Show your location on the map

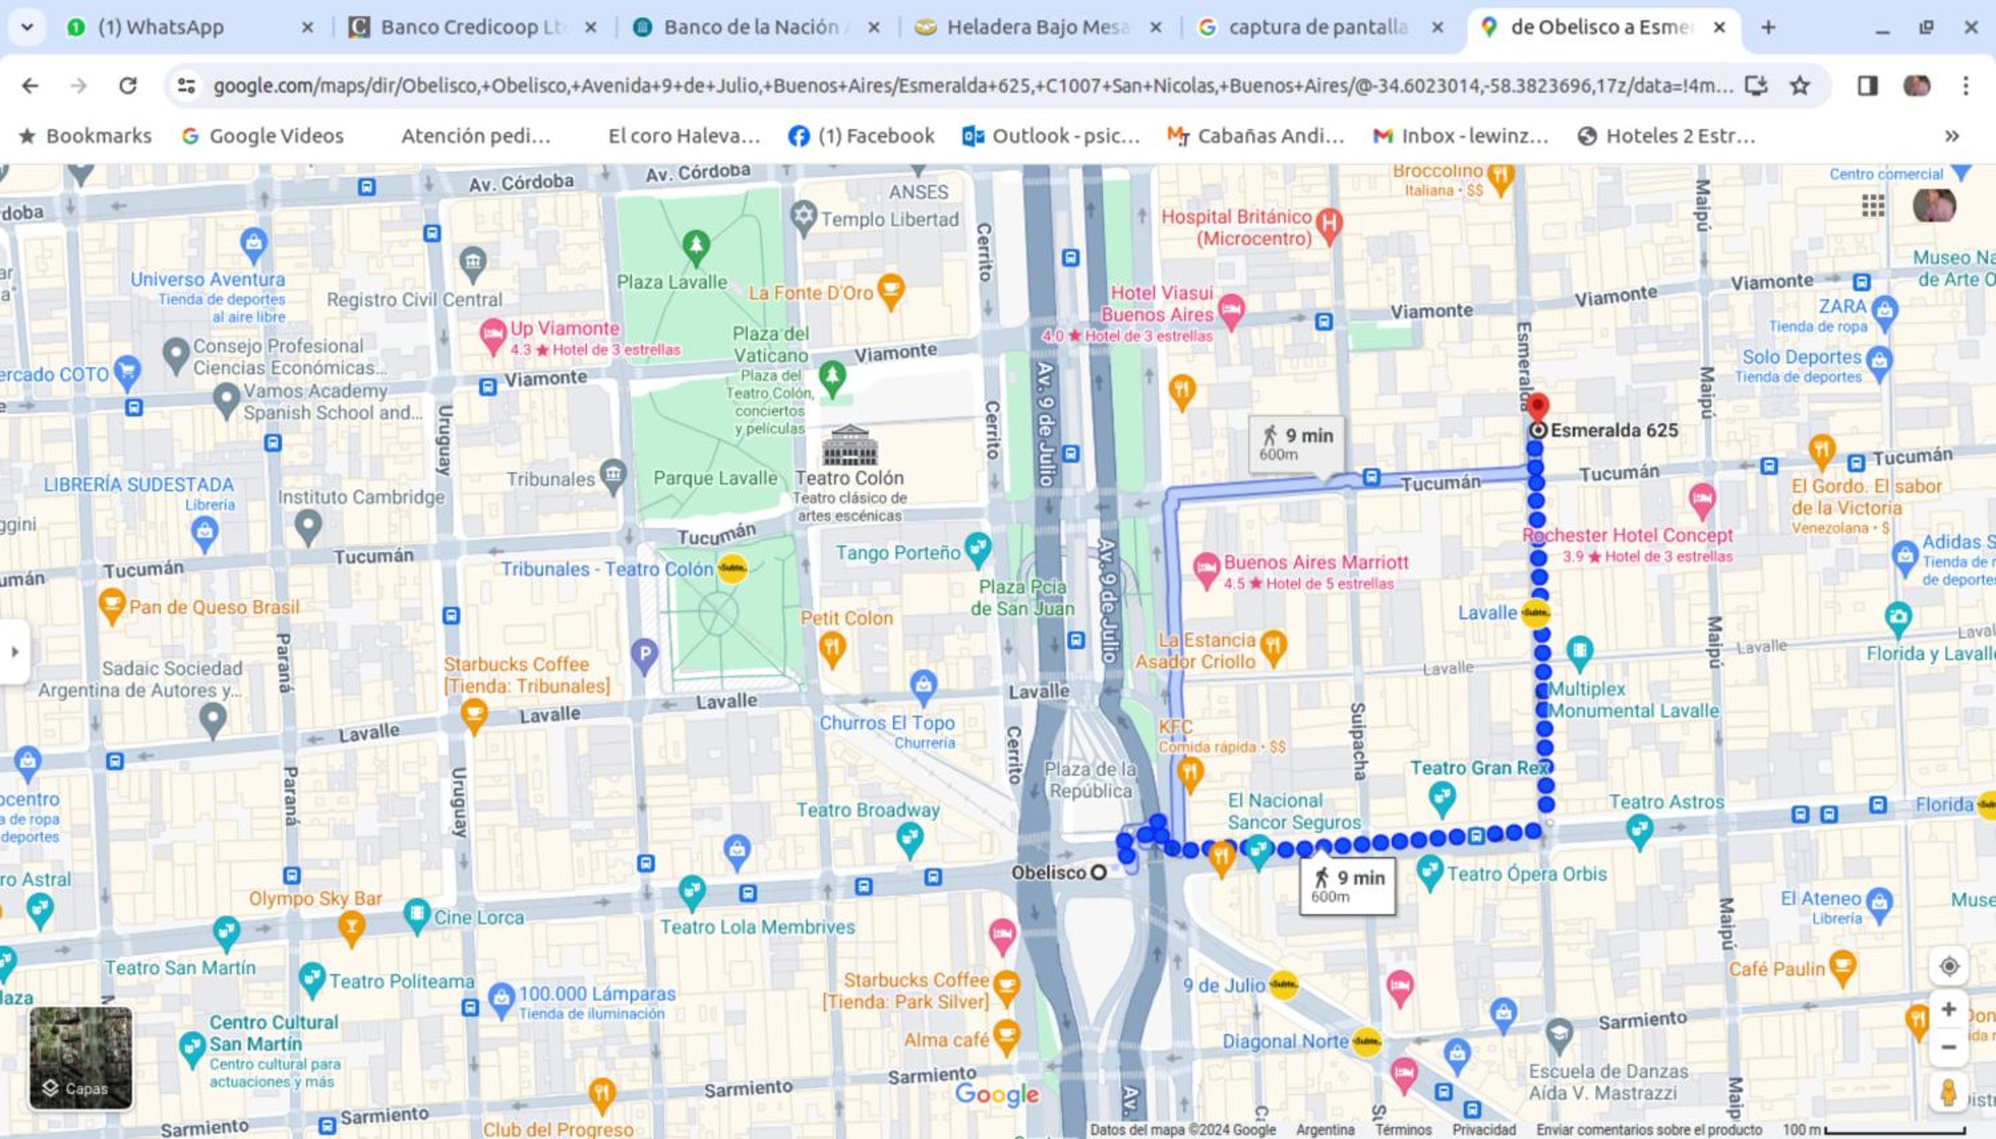1949,966
